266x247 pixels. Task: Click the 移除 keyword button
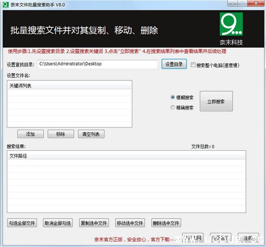point(61,134)
